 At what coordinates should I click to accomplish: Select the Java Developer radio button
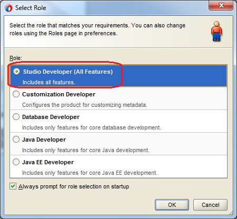coord(16,140)
